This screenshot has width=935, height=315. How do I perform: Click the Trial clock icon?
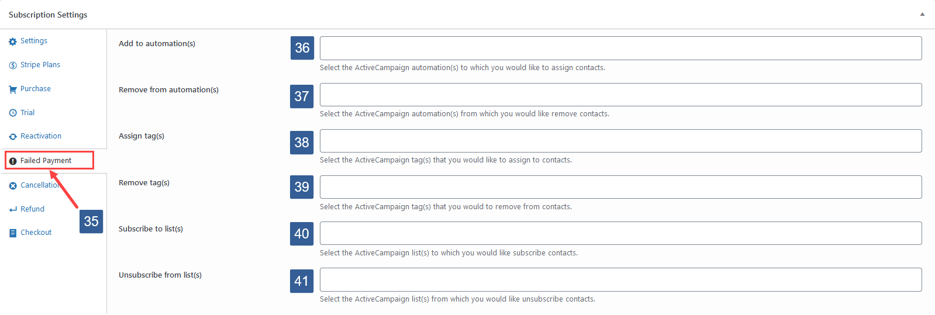click(x=13, y=113)
